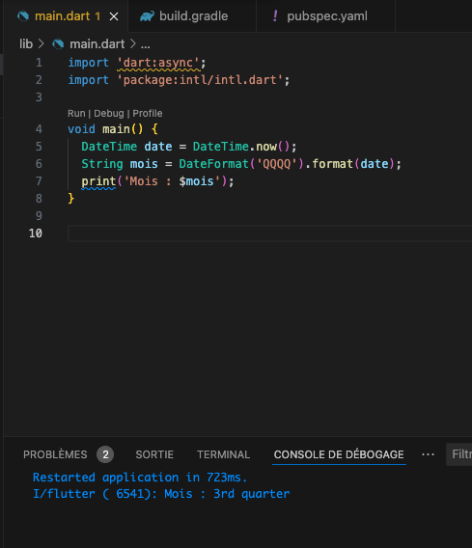Click the Dart icon in breadcrumb path

click(58, 44)
